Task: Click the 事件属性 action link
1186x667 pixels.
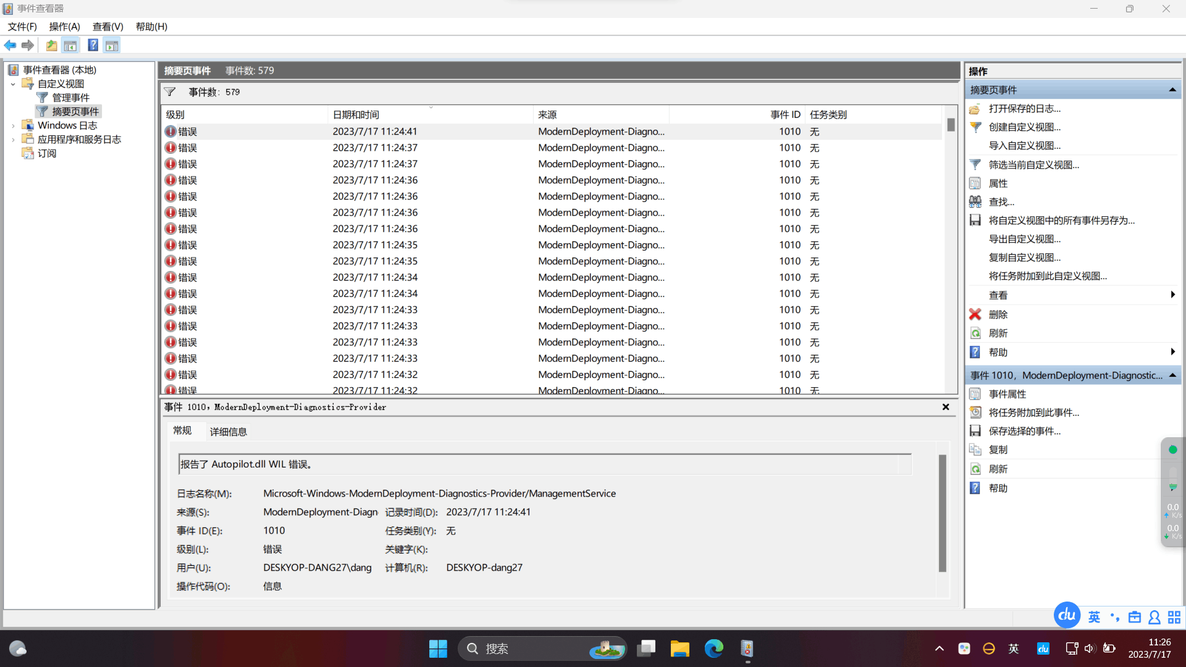Action: coord(1007,394)
